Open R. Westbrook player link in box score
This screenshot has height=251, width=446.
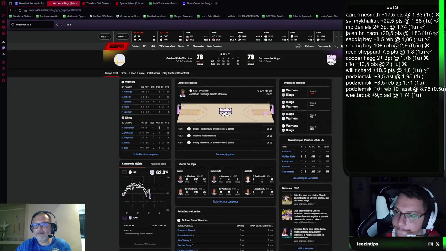pyautogui.click(x=128, y=128)
